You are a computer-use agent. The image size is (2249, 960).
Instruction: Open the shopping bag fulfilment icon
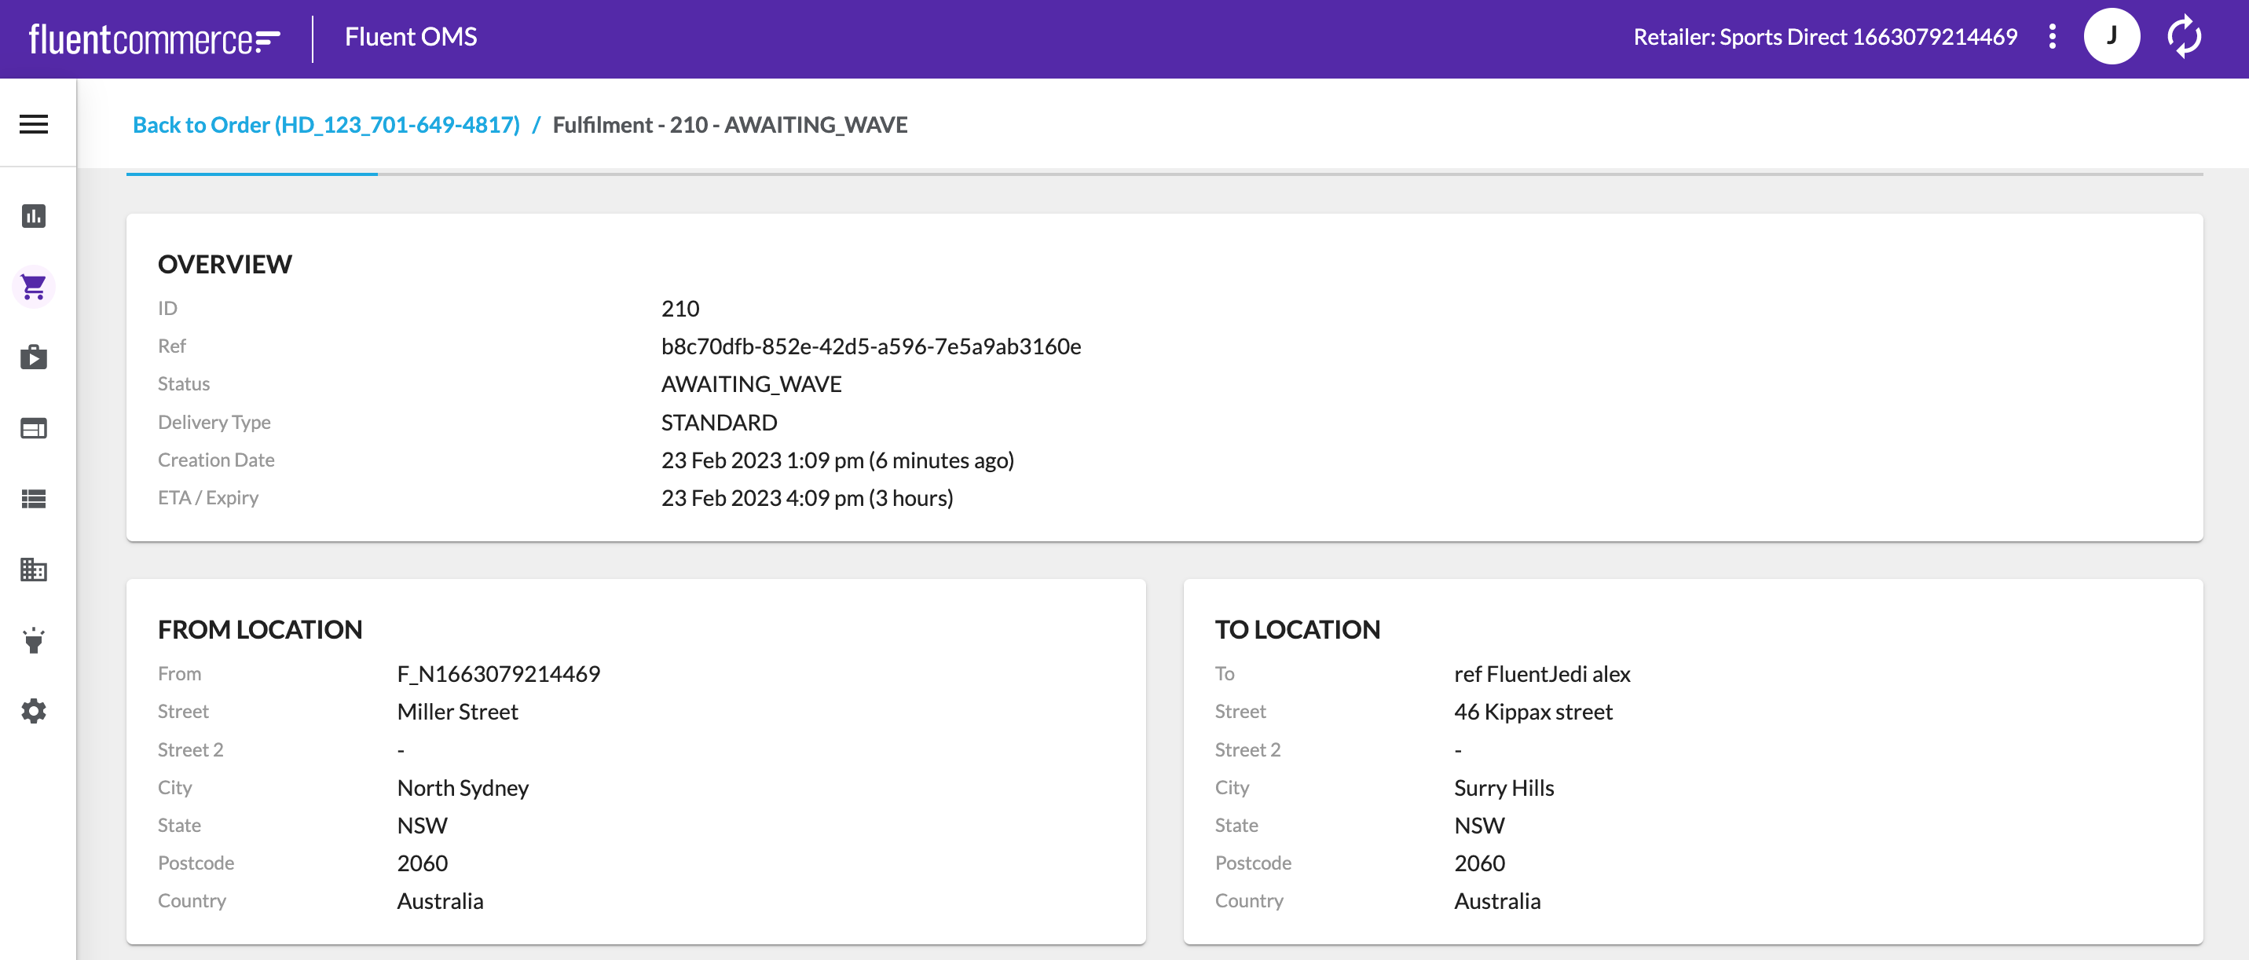pos(33,357)
